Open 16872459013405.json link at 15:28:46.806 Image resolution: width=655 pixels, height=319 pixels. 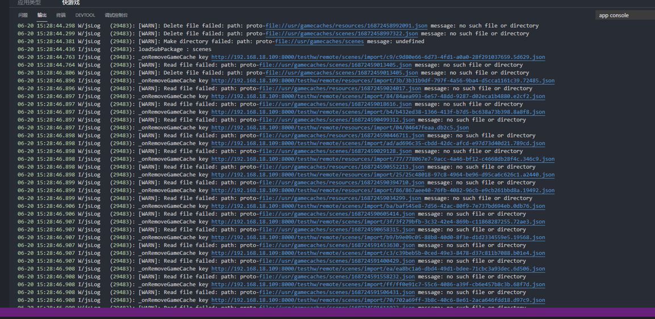[x=342, y=73]
